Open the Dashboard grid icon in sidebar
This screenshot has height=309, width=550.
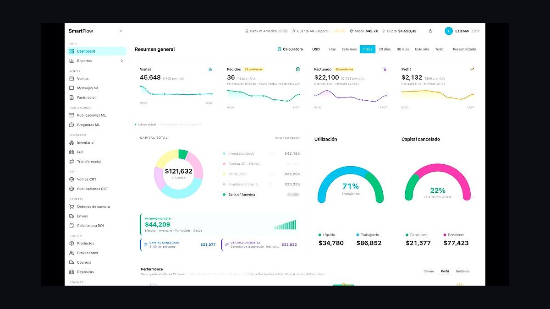[71, 51]
